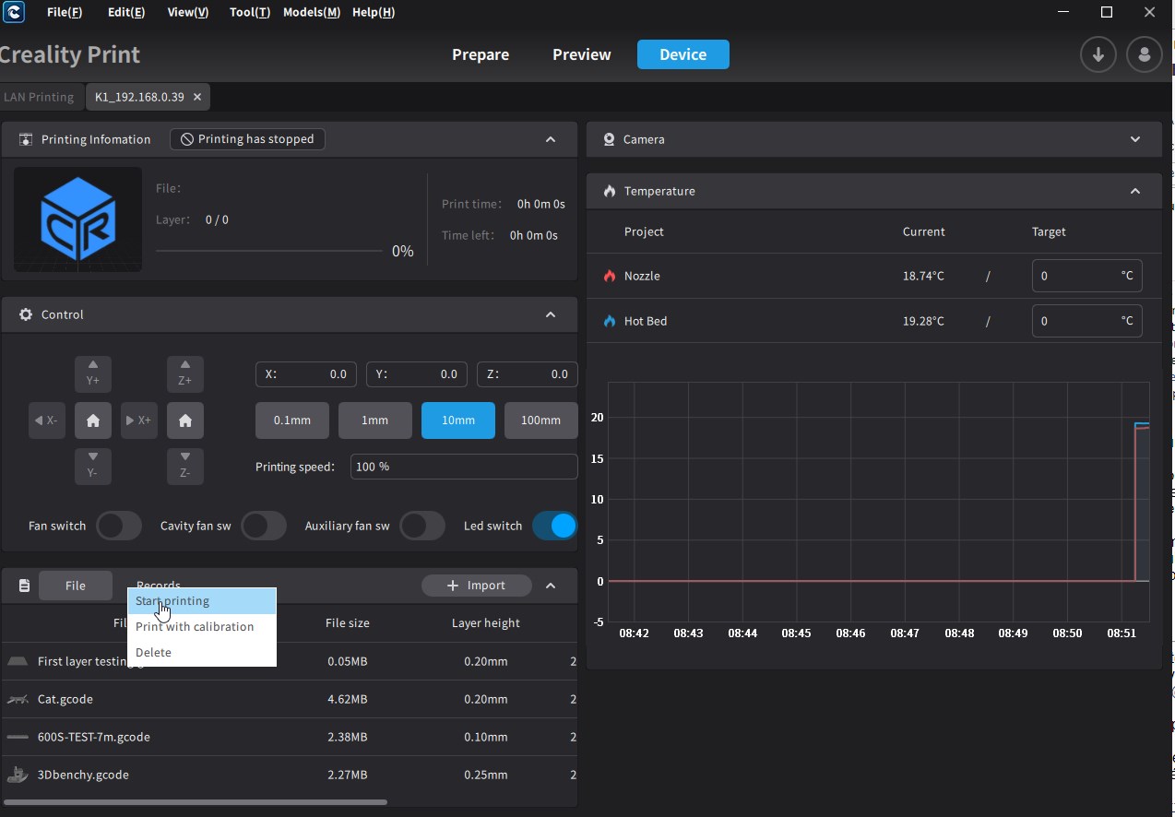This screenshot has height=817, width=1175.
Task: Click the Import button
Action: click(x=476, y=586)
